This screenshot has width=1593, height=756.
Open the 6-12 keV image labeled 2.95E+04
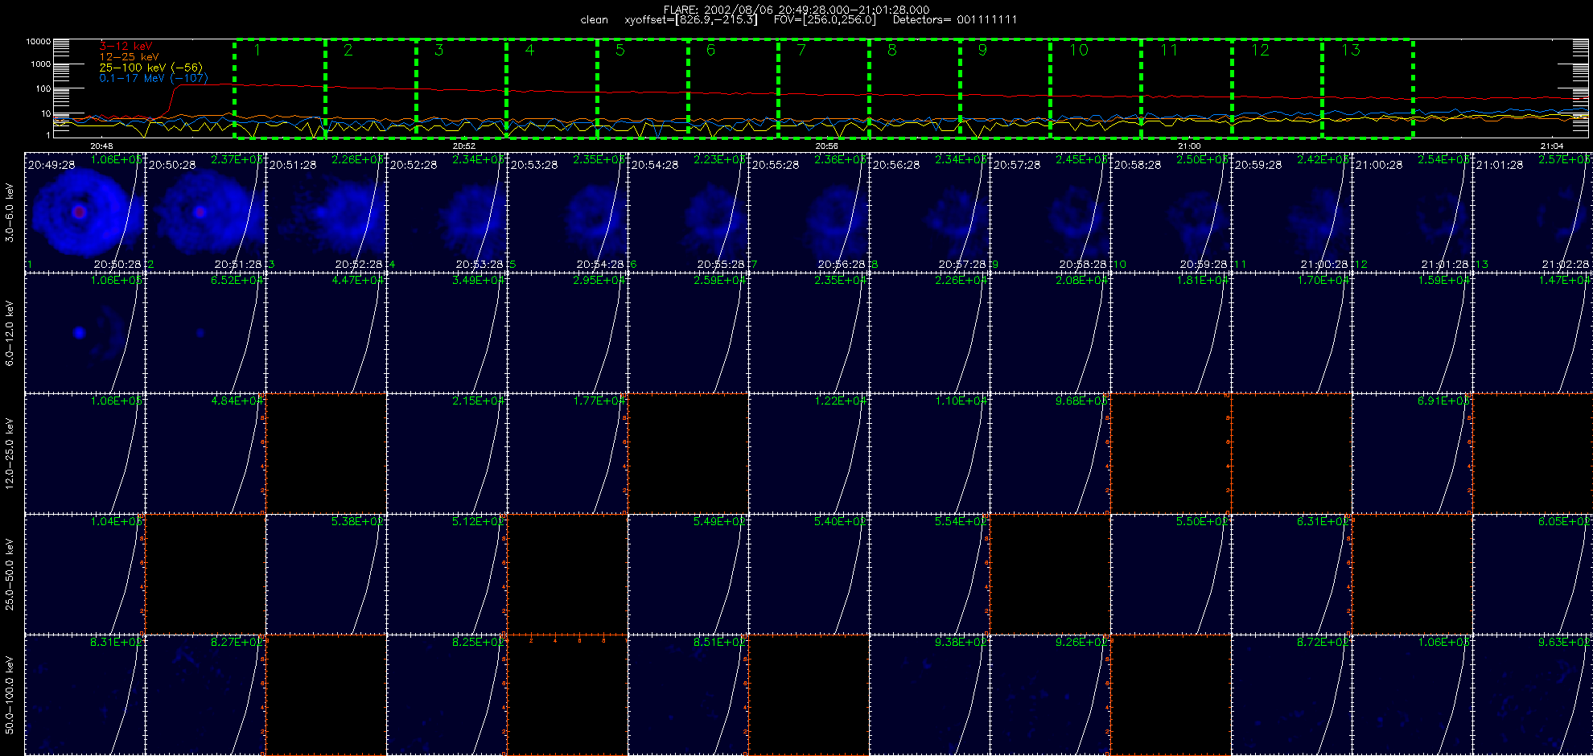(567, 333)
